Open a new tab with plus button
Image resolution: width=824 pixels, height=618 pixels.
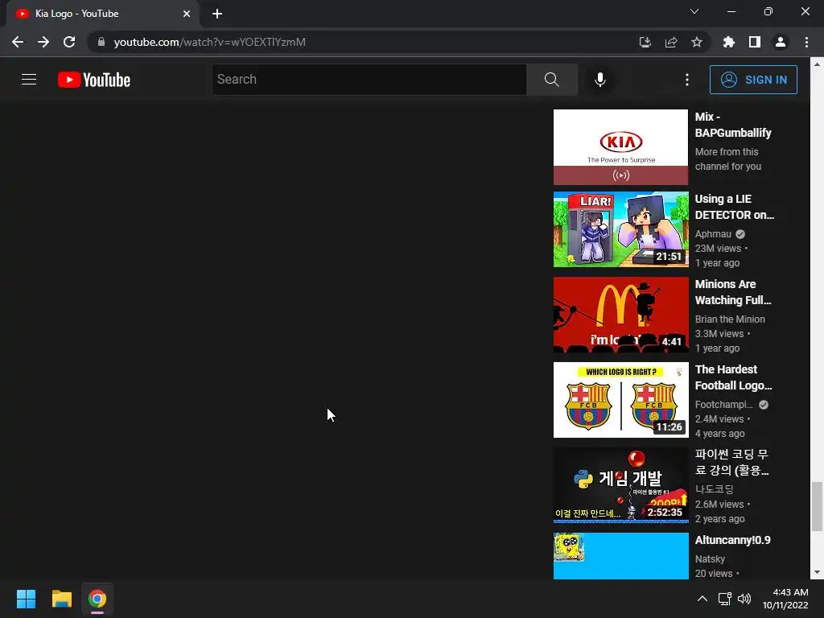tap(217, 14)
